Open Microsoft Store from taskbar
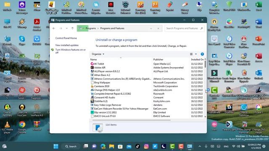This screenshot has height=151, width=269. coord(120,146)
